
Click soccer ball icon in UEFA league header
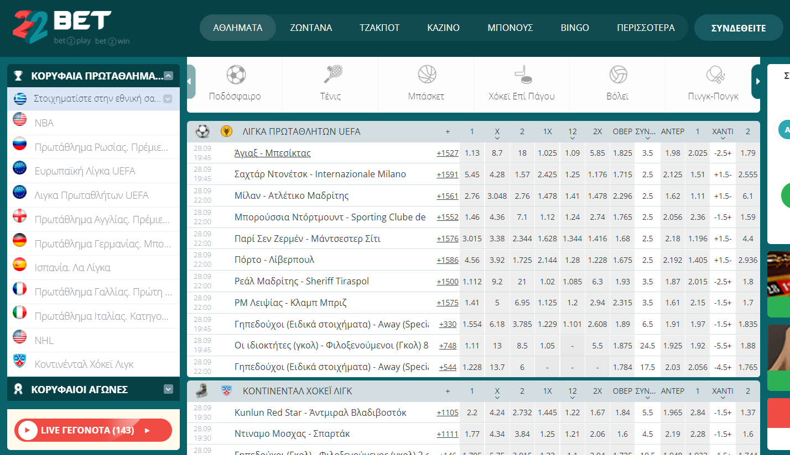tap(202, 131)
